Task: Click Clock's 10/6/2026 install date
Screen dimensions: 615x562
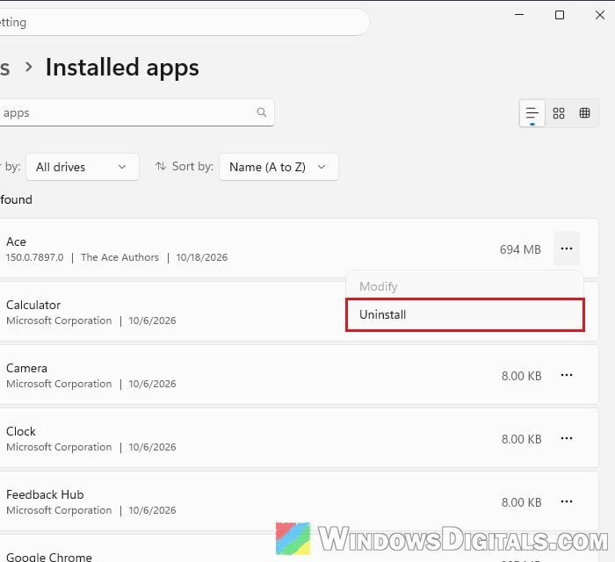Action: tap(152, 447)
